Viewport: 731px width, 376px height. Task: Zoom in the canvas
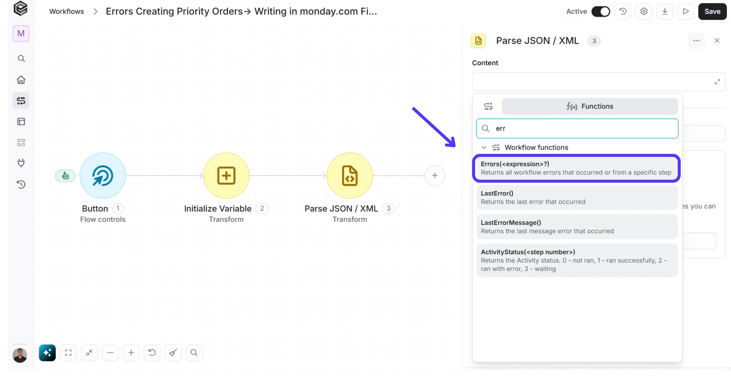[131, 353]
